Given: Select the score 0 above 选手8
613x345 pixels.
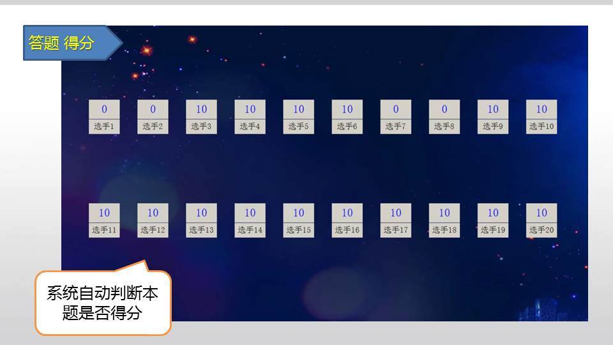Looking at the screenshot, I should 444,109.
